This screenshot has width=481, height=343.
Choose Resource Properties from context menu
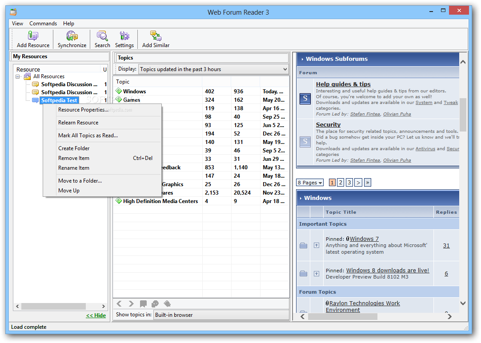pos(102,110)
